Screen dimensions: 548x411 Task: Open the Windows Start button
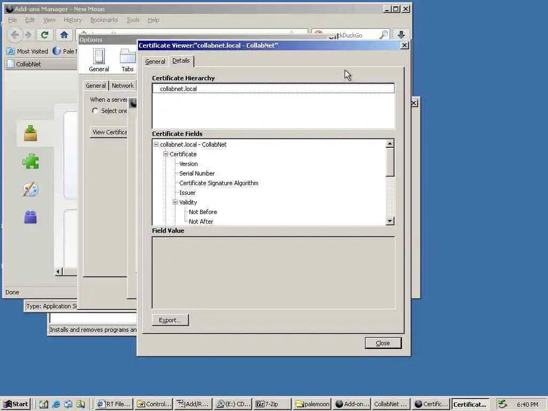(16, 404)
